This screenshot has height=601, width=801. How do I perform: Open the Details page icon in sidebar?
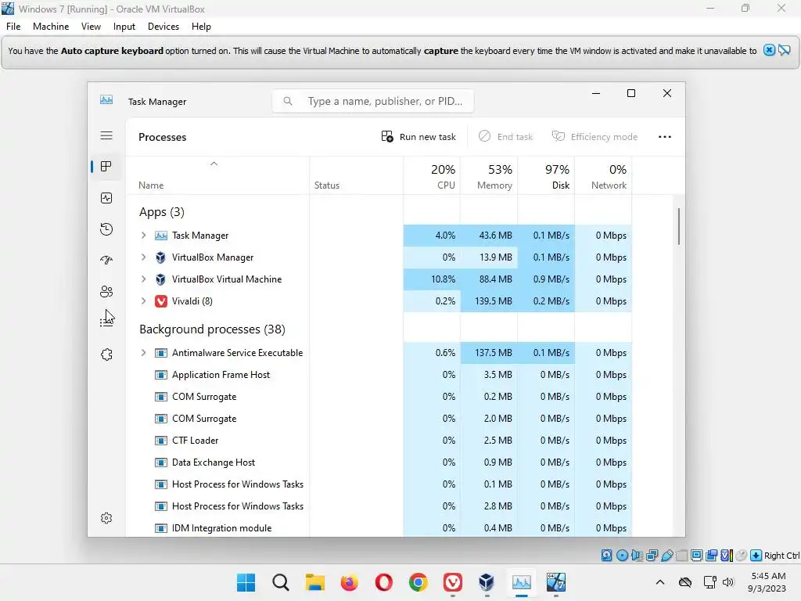106,322
